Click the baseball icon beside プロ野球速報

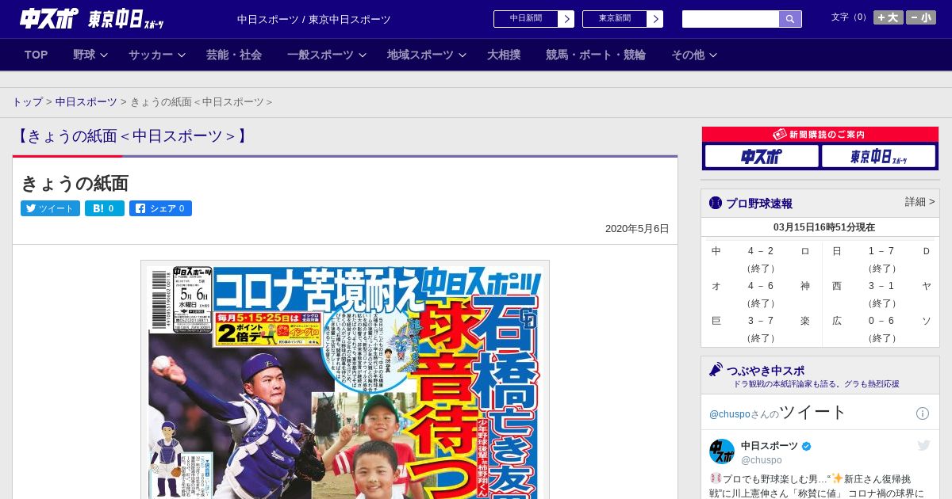716,203
